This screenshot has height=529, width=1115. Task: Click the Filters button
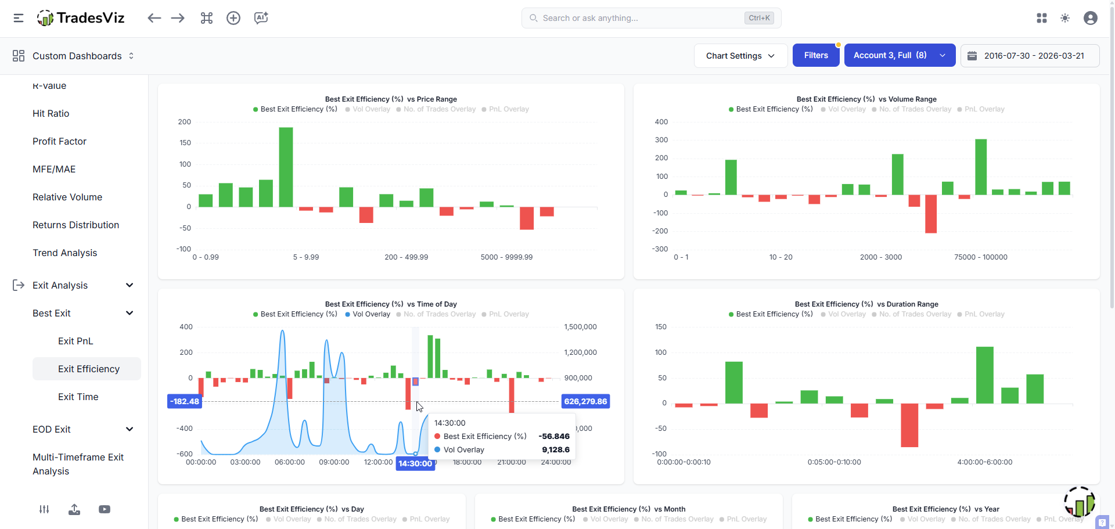[816, 55]
